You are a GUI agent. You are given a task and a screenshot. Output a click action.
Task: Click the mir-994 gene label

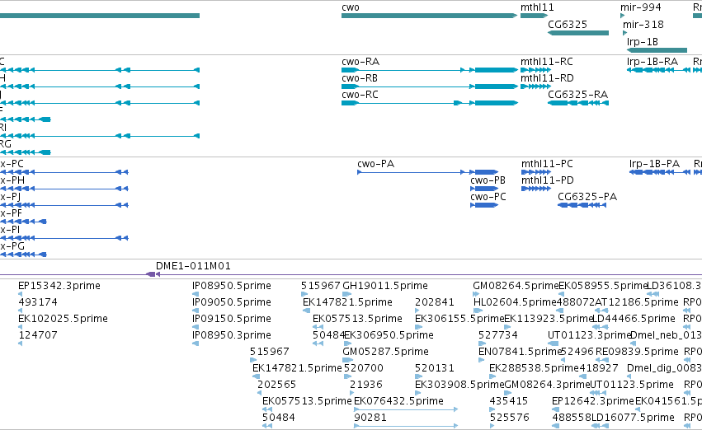641,7
